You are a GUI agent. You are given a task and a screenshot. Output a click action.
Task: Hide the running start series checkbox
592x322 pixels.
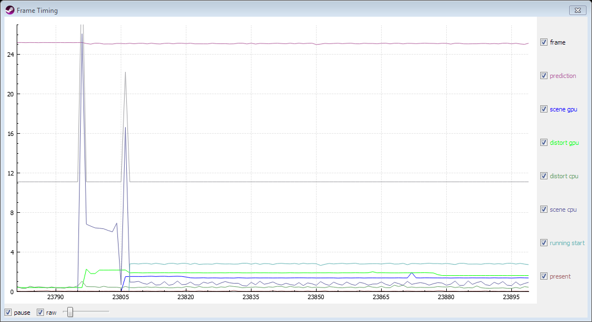click(544, 243)
